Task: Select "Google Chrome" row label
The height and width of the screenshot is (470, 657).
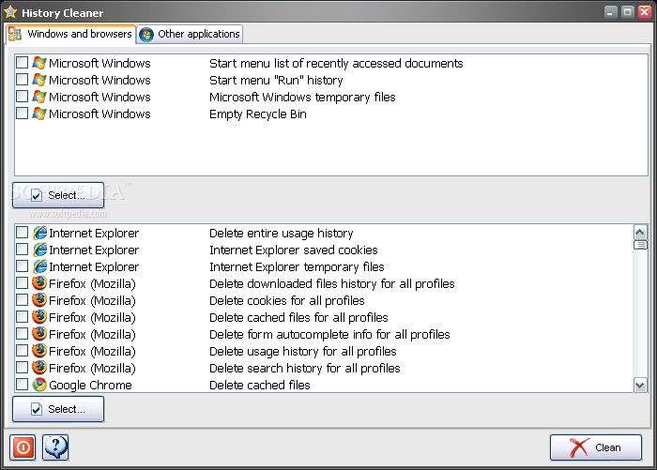Action: [x=90, y=385]
